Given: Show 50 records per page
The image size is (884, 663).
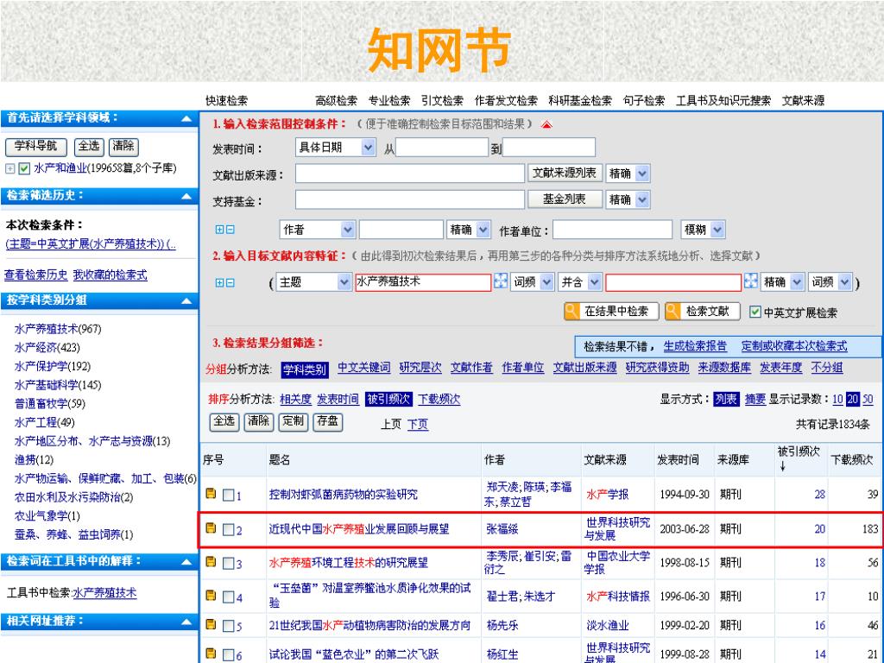Looking at the screenshot, I should coord(868,399).
